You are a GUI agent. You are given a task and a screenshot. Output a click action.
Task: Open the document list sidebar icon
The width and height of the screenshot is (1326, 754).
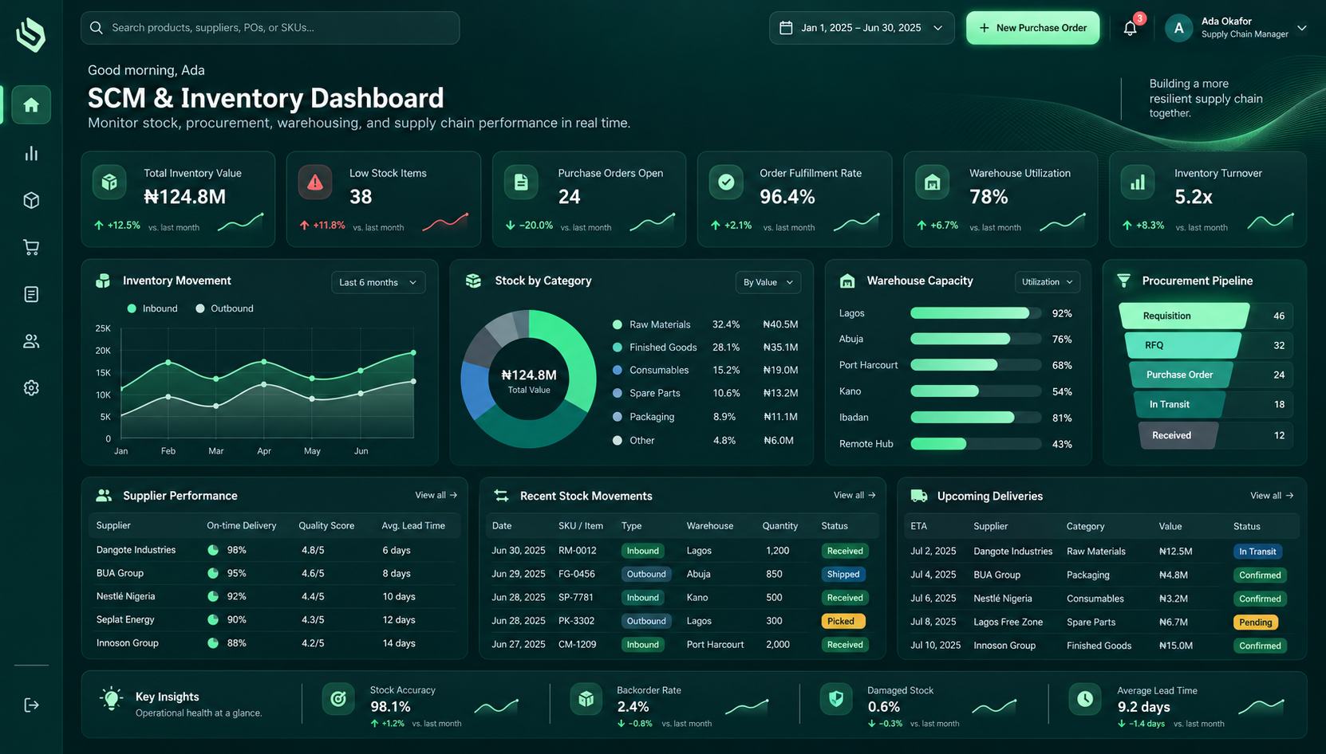pyautogui.click(x=31, y=294)
